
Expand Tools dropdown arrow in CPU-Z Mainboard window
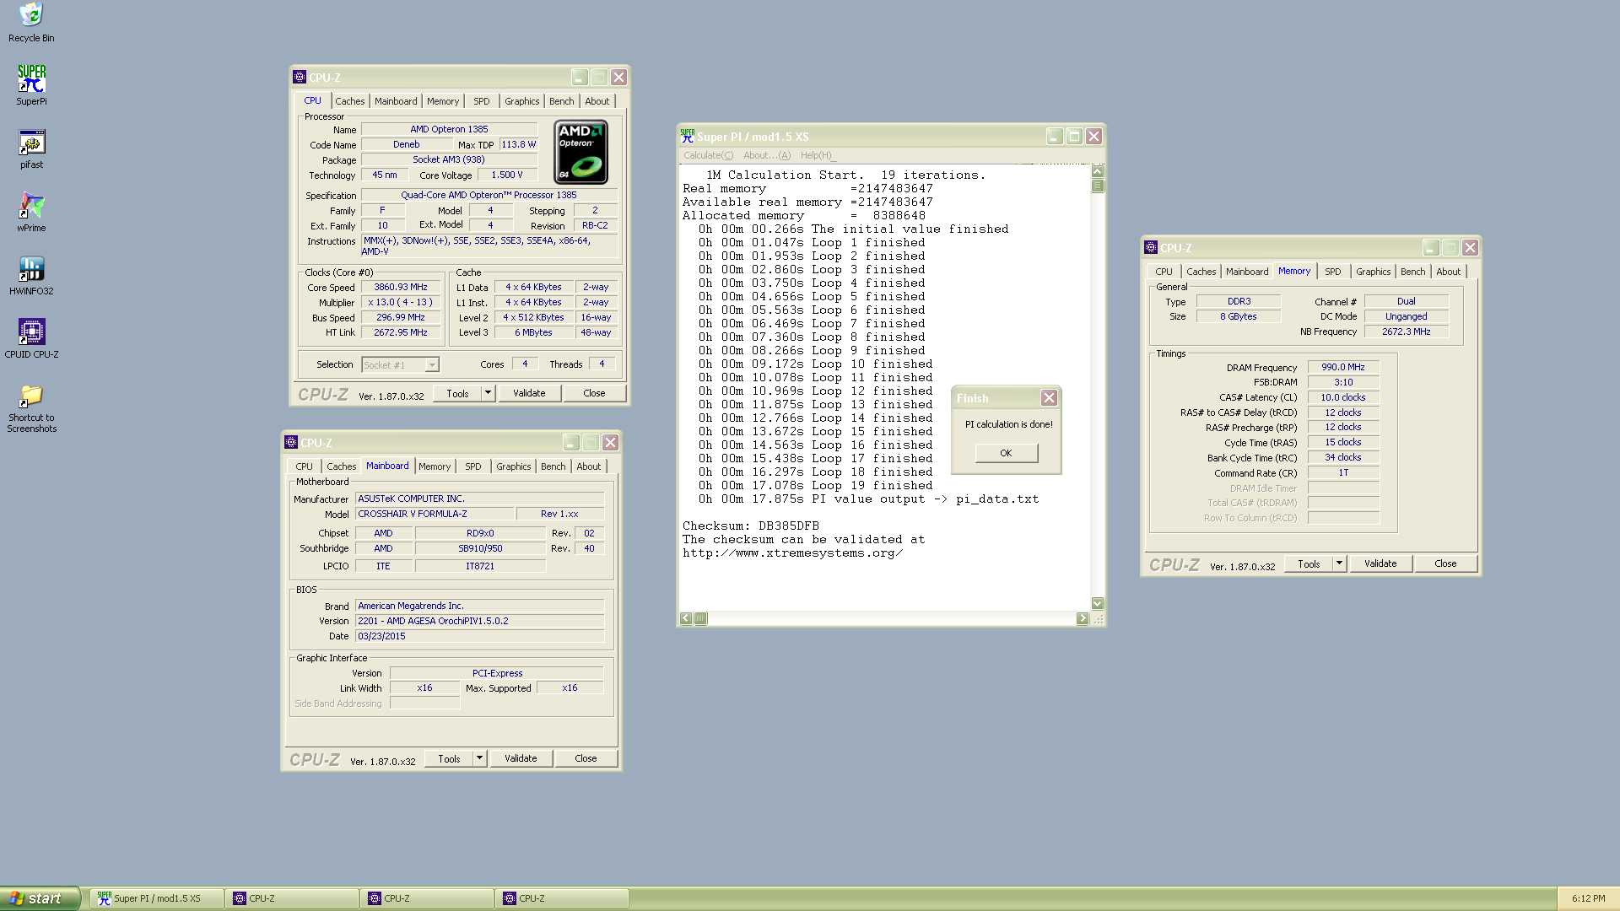(479, 758)
